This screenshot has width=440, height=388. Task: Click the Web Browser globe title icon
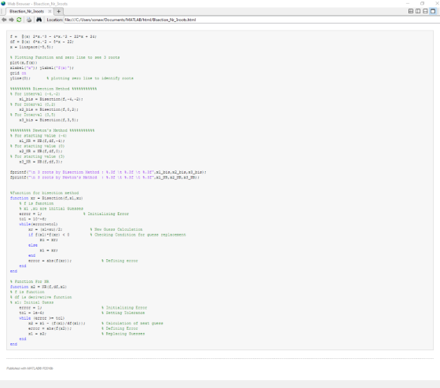3,3
